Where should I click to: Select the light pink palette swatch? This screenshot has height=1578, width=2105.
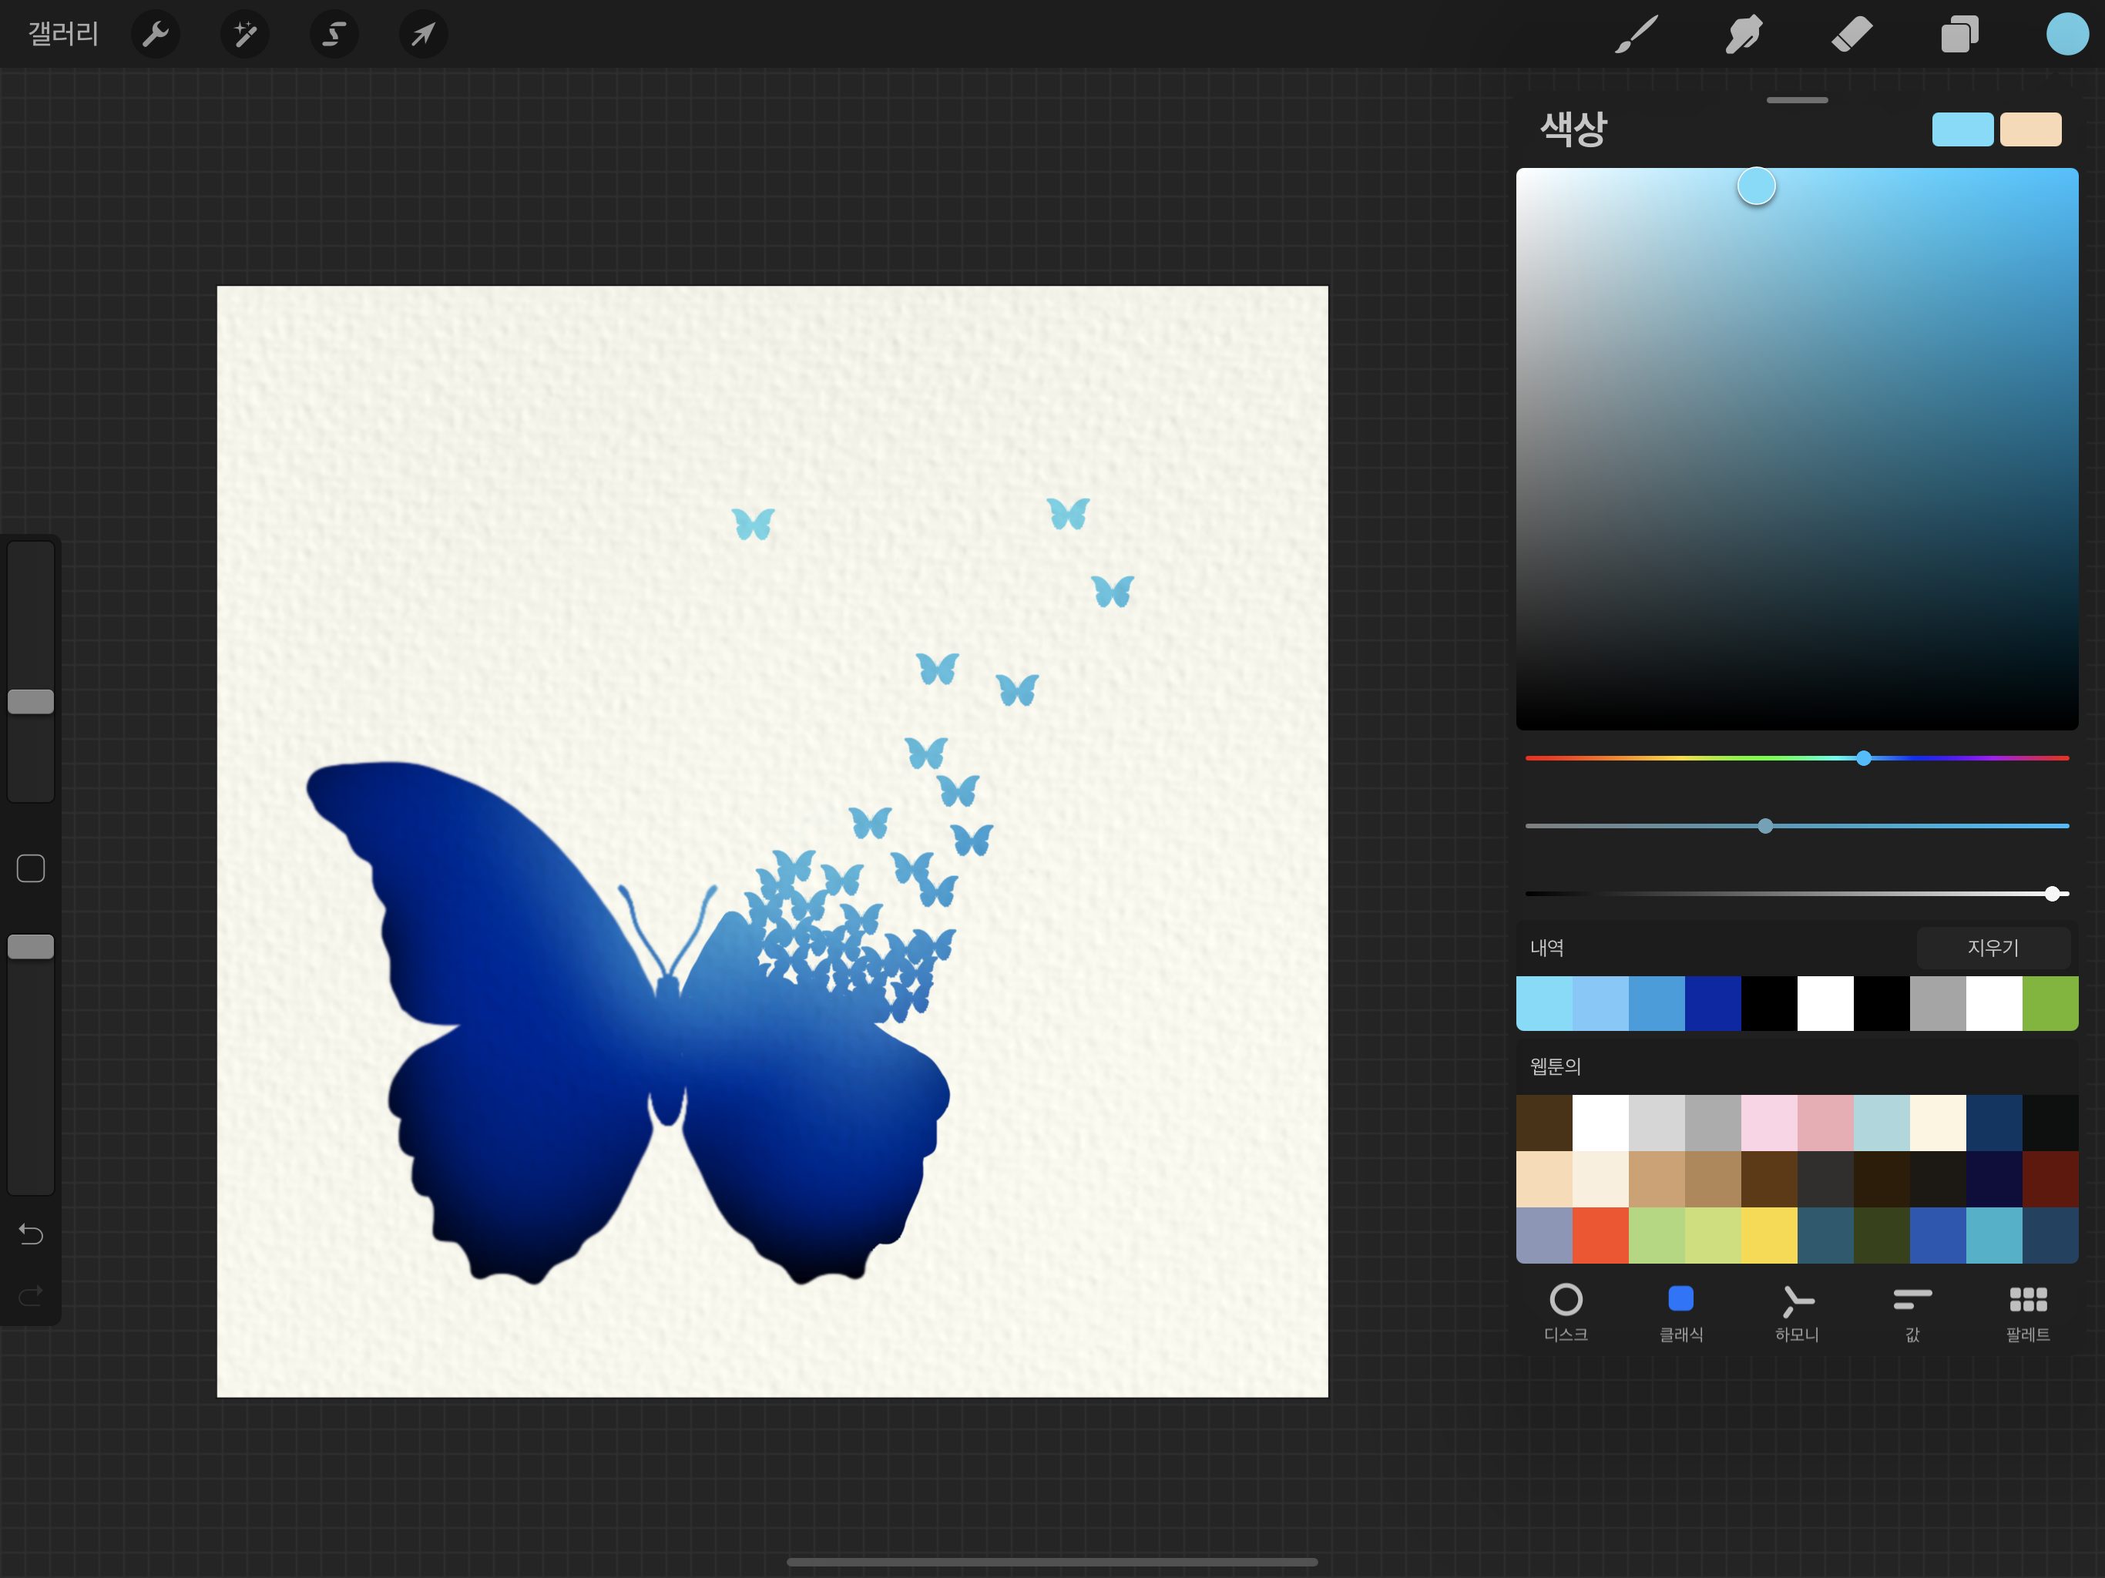[x=1769, y=1123]
